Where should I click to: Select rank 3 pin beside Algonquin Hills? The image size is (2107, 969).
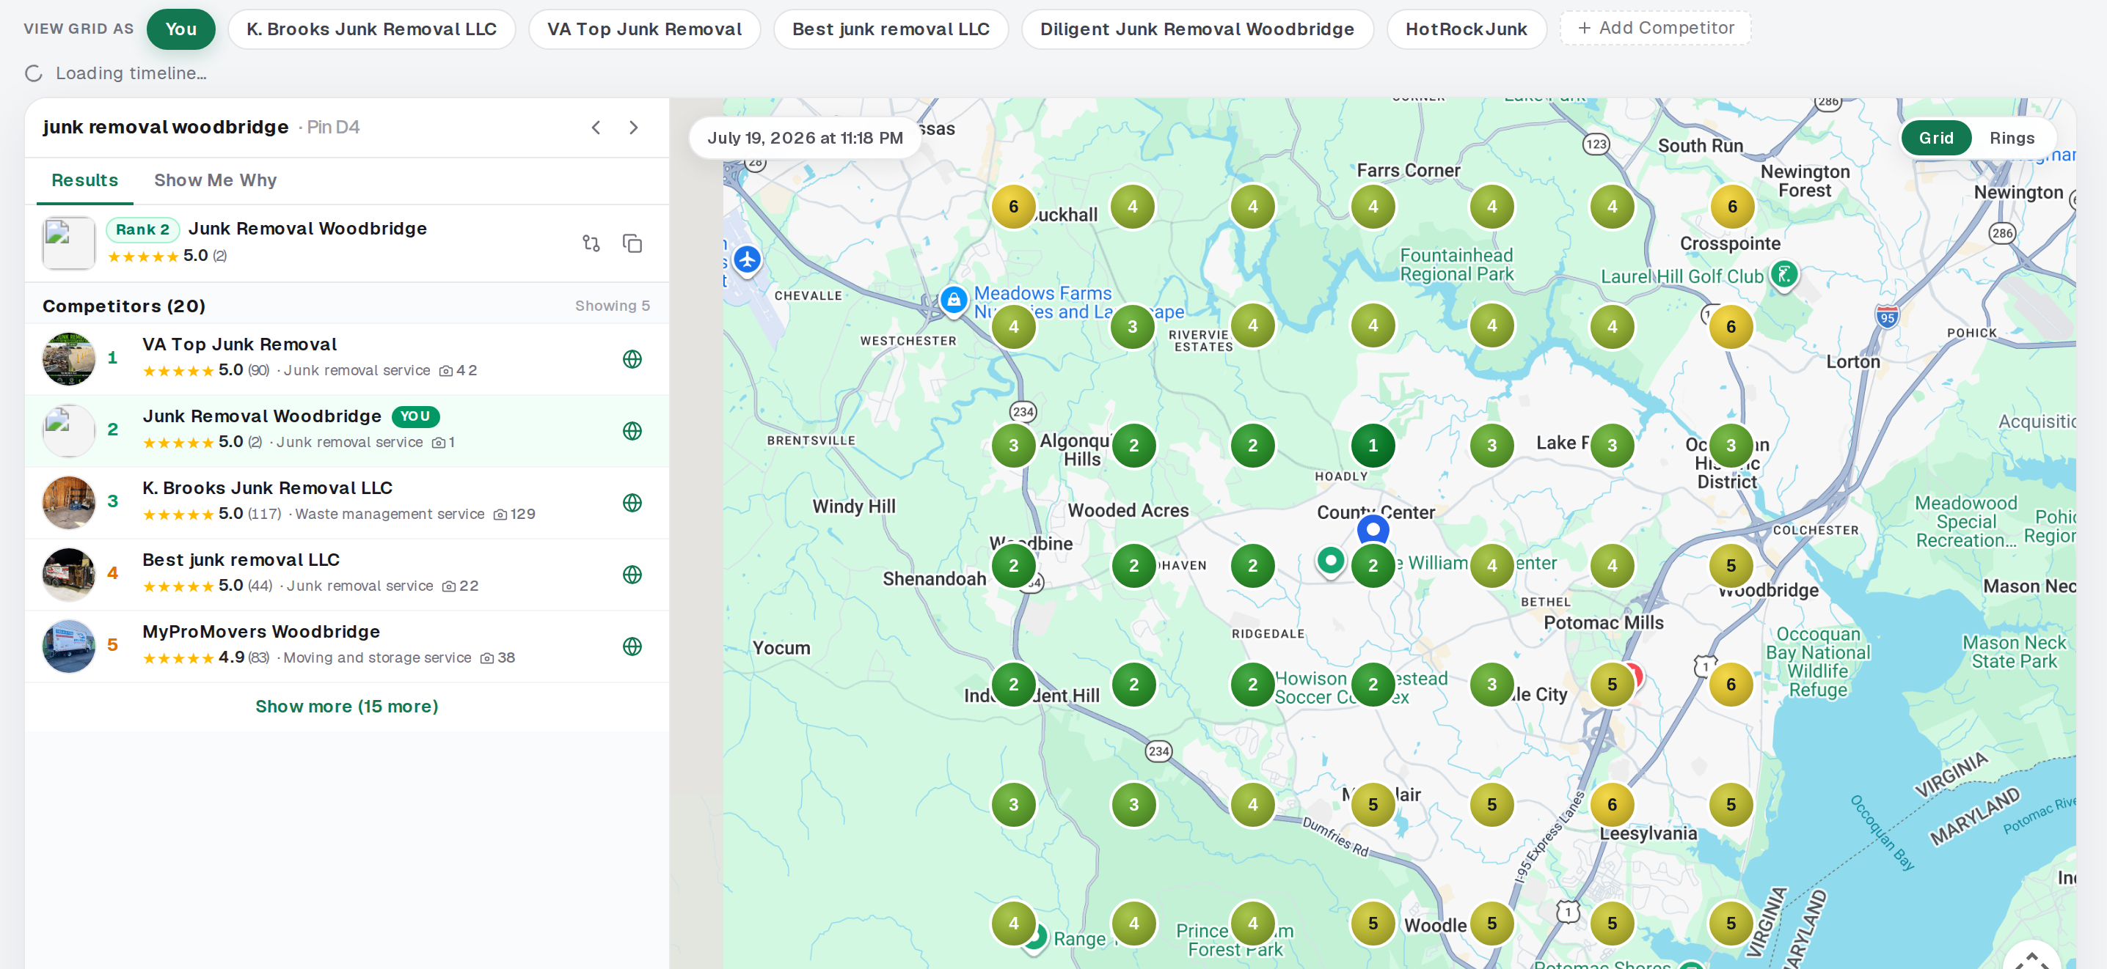coord(1013,445)
